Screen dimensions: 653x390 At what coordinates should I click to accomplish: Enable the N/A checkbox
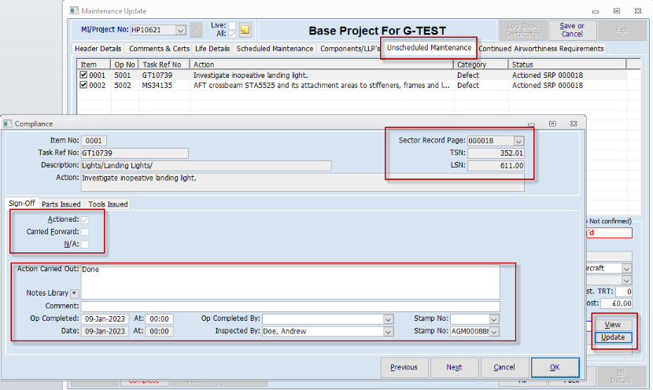point(85,245)
